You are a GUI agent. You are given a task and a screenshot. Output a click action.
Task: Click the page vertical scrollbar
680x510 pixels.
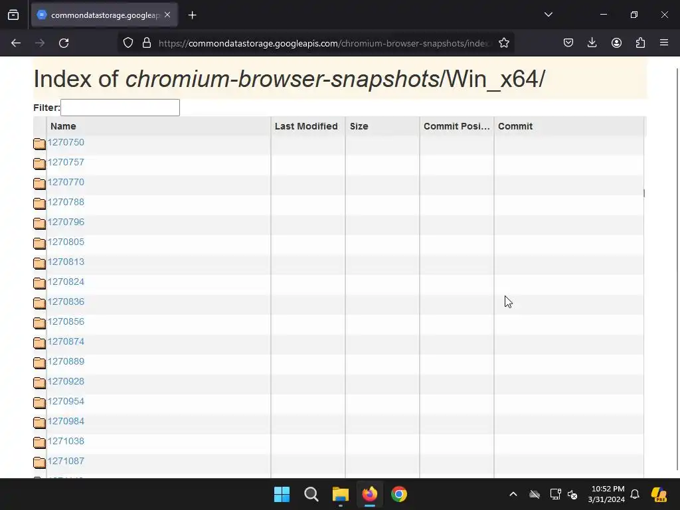(677, 269)
